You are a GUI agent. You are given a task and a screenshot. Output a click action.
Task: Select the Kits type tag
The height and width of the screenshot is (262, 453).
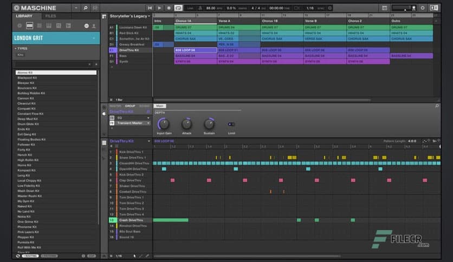click(x=21, y=55)
